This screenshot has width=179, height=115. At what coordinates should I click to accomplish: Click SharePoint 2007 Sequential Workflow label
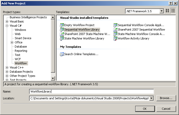[x=141, y=30]
